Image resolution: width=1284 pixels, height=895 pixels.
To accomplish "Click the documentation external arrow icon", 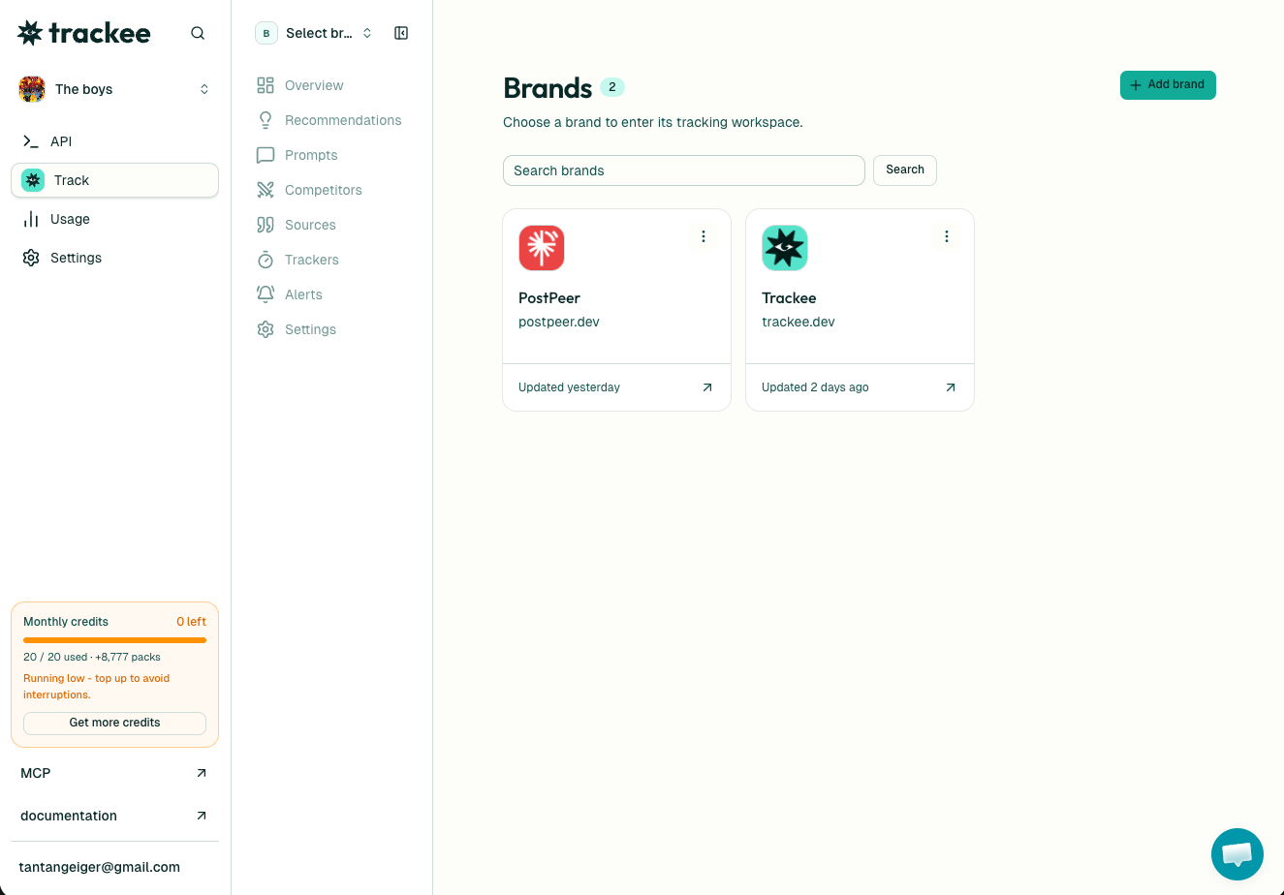I will tap(202, 816).
